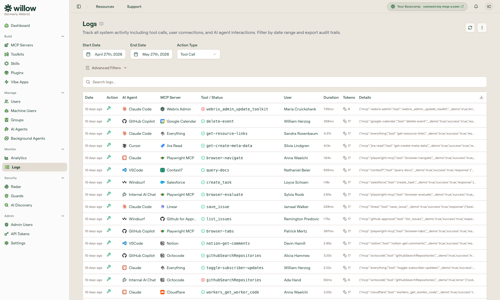Image resolution: width=500 pixels, height=300 pixels.
Task: Toggle the sidebar panel icon
Action: pos(79,7)
